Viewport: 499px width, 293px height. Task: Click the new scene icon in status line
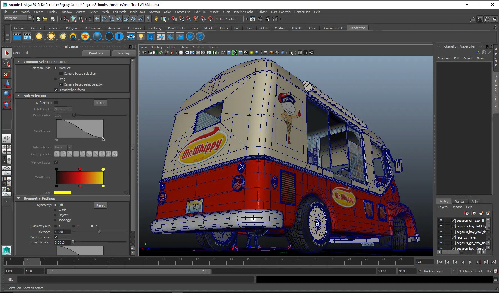(38, 19)
